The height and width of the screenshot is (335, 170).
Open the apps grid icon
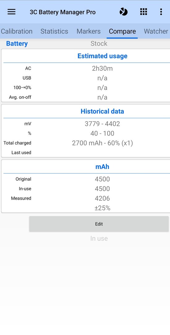pos(144,12)
